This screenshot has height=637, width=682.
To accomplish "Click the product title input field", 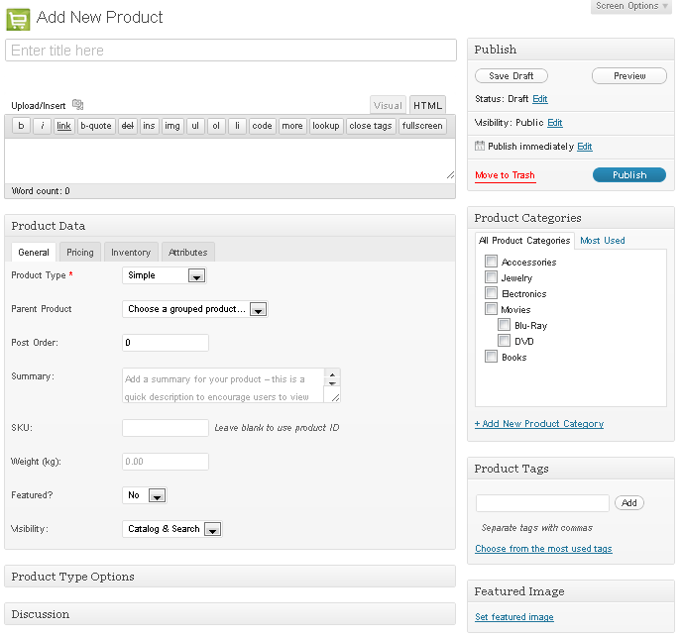I will 231,51.
